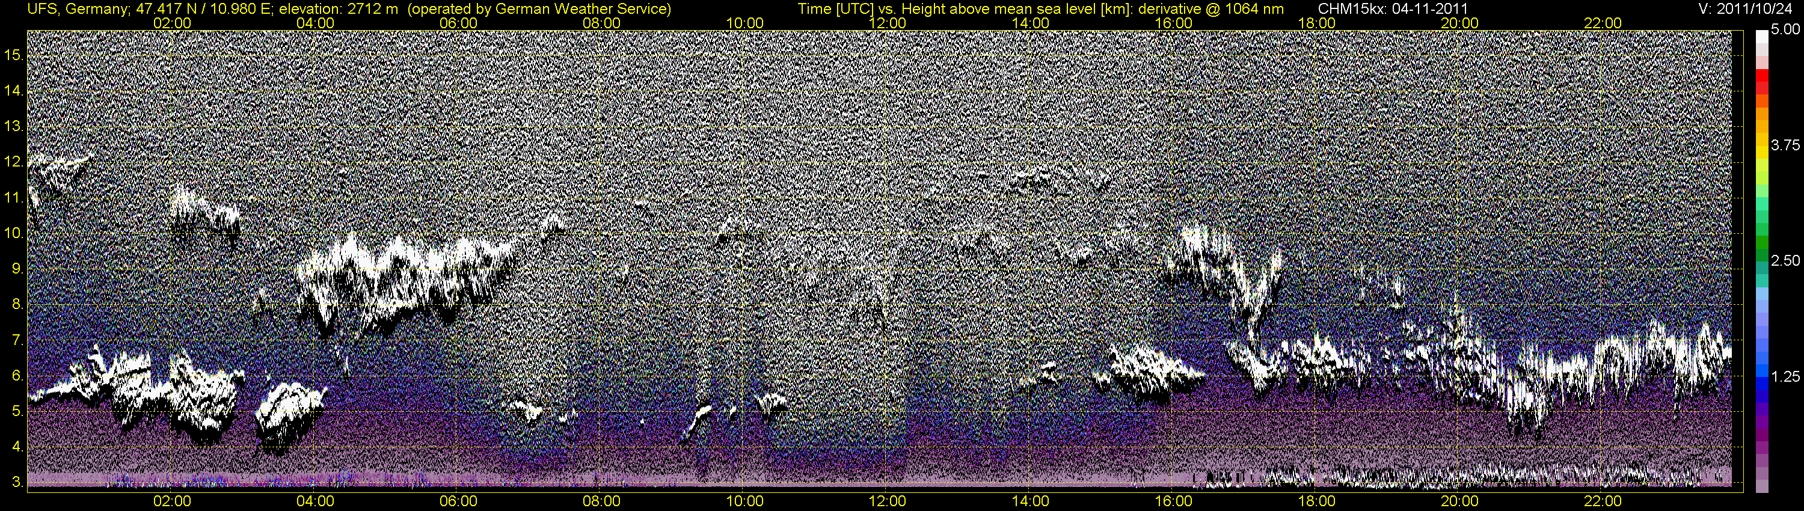
Task: Click the '15.' height axis label
Action: coord(14,56)
